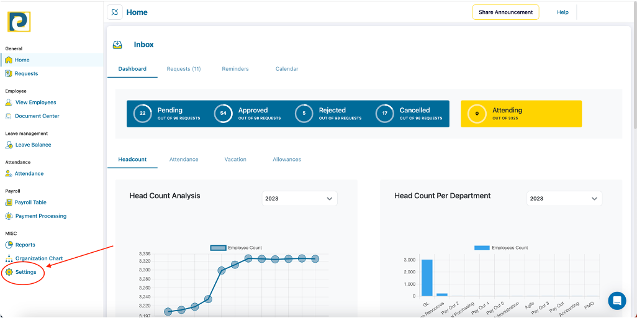This screenshot has height=318, width=637.
Task: Click the View Employees icon
Action: point(9,102)
